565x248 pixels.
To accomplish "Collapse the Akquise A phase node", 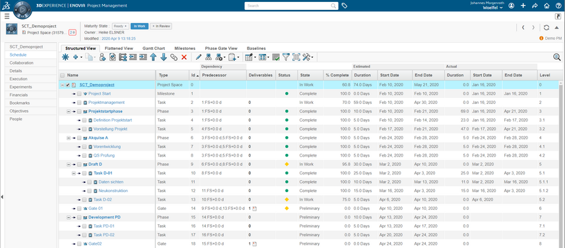I will (69, 138).
